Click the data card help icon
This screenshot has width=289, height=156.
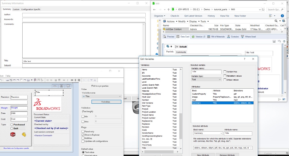284,41
